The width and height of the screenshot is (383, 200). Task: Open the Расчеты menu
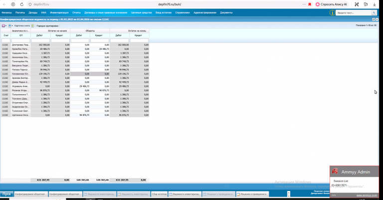click(x=20, y=12)
